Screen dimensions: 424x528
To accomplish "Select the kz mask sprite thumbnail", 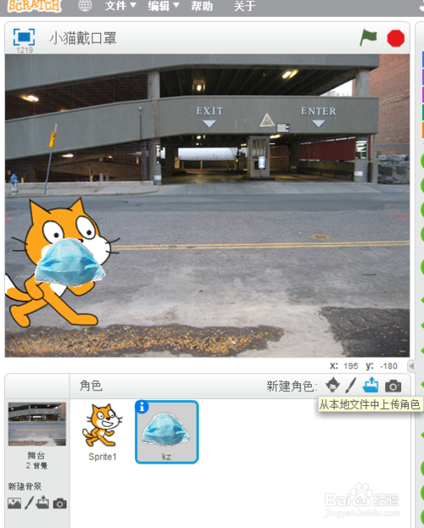I will point(167,432).
